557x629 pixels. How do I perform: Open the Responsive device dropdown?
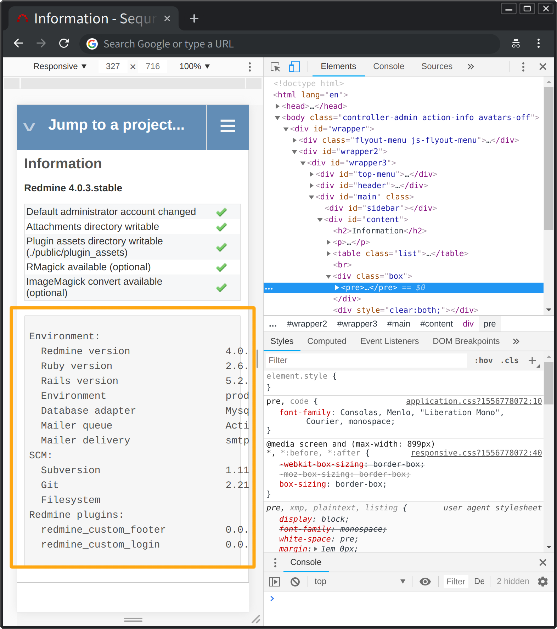point(60,67)
